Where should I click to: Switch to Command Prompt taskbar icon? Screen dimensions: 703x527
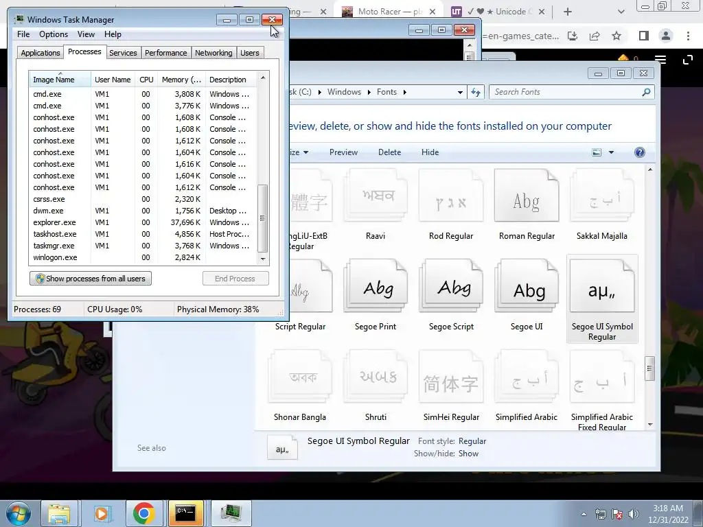[x=185, y=513]
